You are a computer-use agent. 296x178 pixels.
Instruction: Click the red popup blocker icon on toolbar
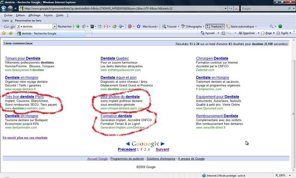tap(129, 26)
